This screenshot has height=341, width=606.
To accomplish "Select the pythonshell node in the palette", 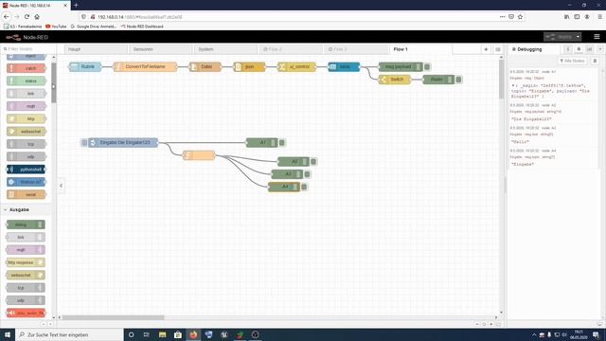I will [x=27, y=170].
